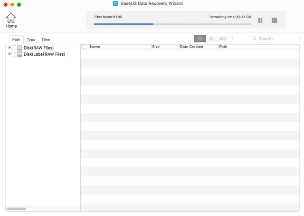The image size is (304, 216).
Task: Toggle the select-all checkbox beside Name
Action: pos(85,47)
